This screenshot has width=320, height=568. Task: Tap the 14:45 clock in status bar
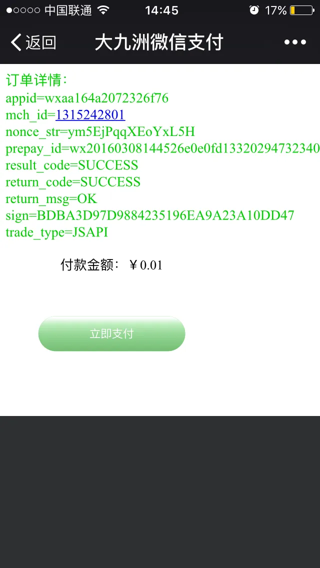(161, 10)
